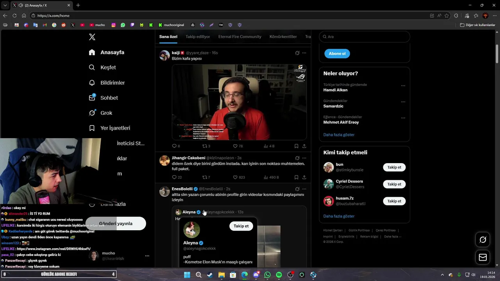Follow bun @stimkybunsie

[394, 167]
